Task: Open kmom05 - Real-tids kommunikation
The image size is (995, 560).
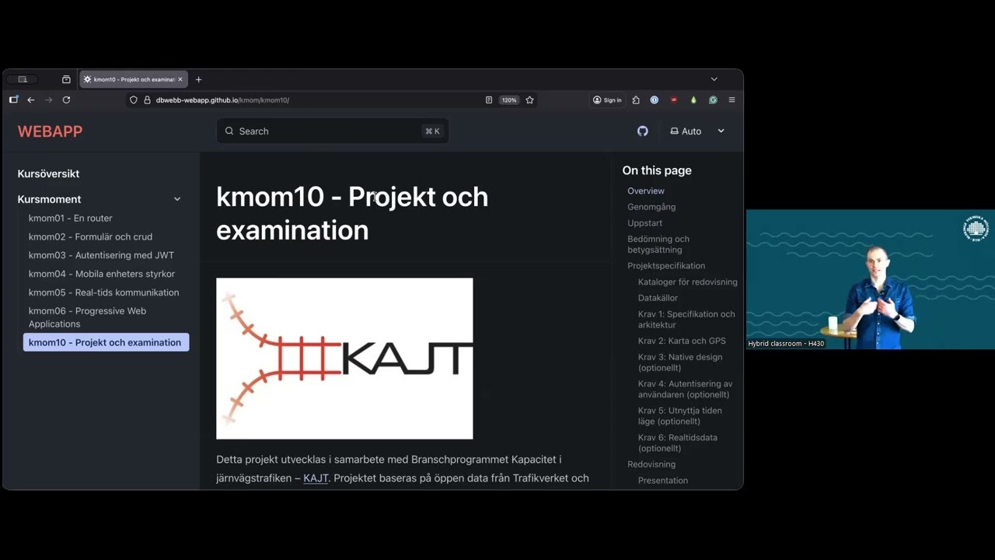Action: (103, 292)
